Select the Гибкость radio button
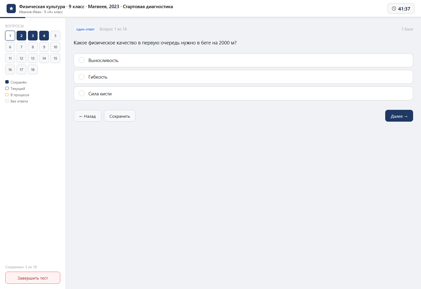This screenshot has width=421, height=289. [82, 77]
